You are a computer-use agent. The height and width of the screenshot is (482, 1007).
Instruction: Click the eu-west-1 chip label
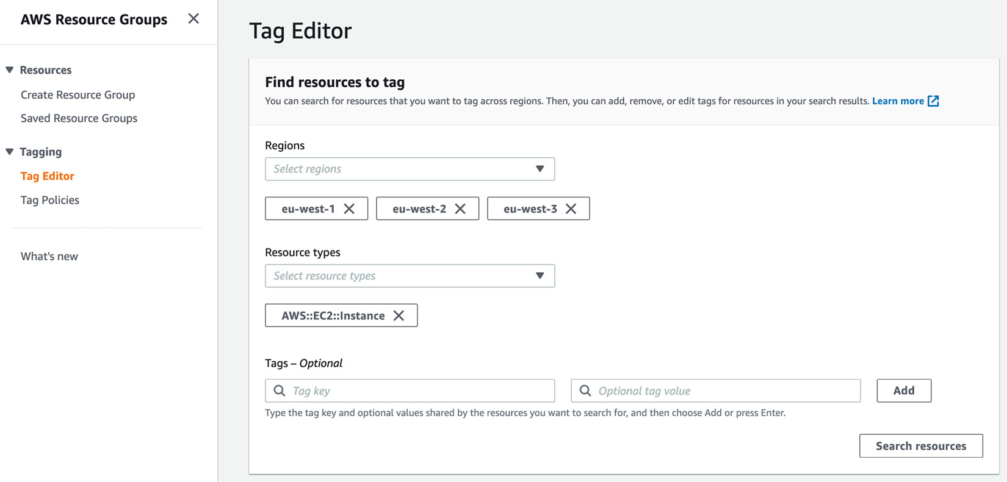(x=308, y=209)
